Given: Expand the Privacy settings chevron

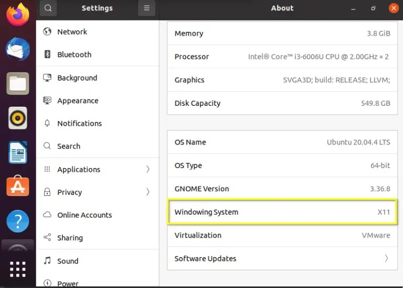Looking at the screenshot, I should [x=148, y=192].
